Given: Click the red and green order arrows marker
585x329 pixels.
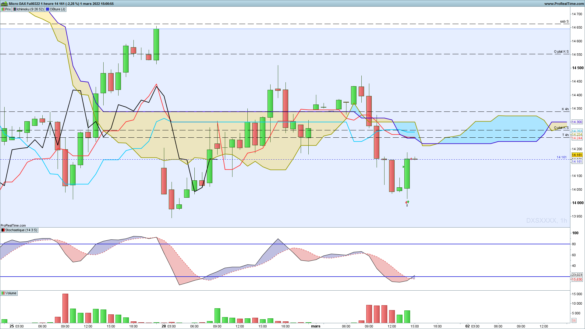Looking at the screenshot, I should (x=407, y=202).
